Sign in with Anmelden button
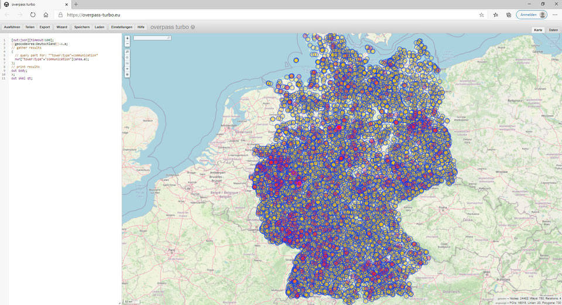The width and height of the screenshot is (562, 305). (x=532, y=15)
